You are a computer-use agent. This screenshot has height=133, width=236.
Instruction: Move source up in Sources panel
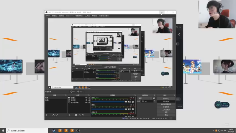pos(80,115)
